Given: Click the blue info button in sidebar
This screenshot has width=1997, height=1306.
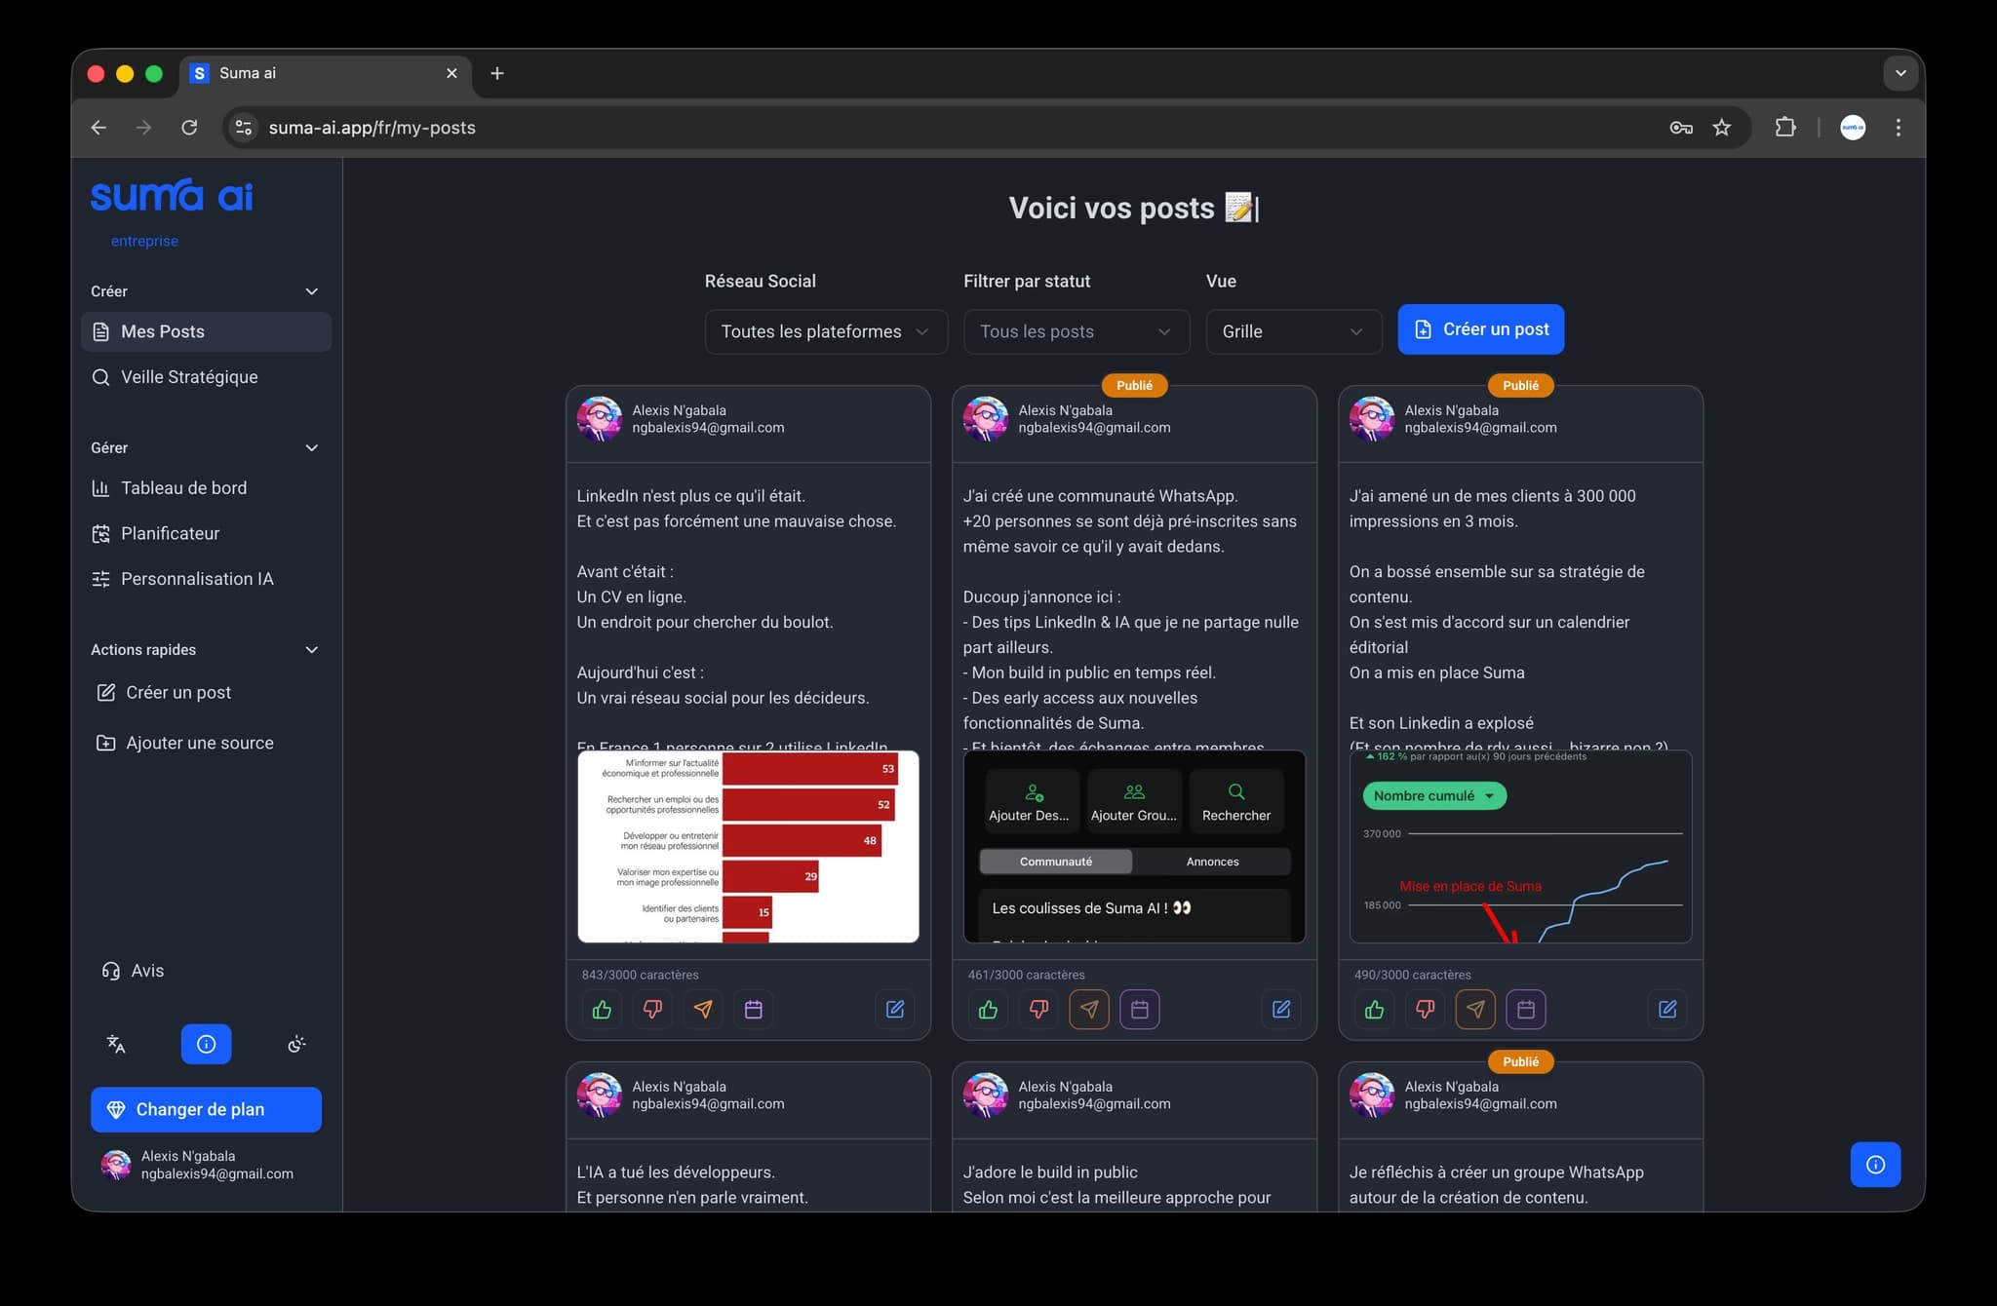Looking at the screenshot, I should pos(206,1044).
